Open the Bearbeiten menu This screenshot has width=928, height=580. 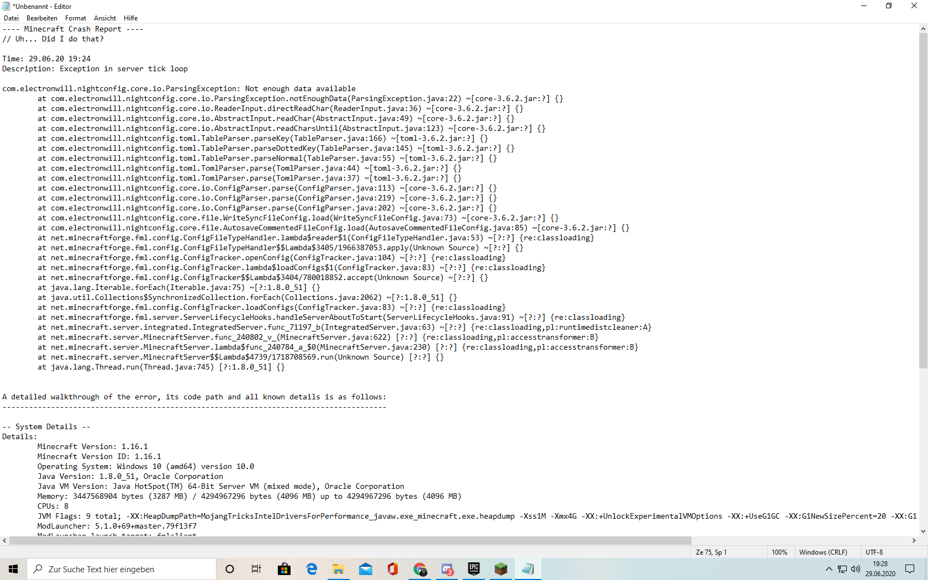pos(42,18)
